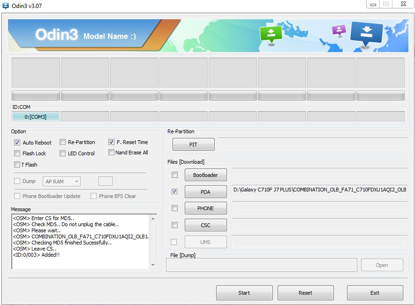Click the PHONE file path field
This screenshot has width=415, height=305.
[x=320, y=208]
